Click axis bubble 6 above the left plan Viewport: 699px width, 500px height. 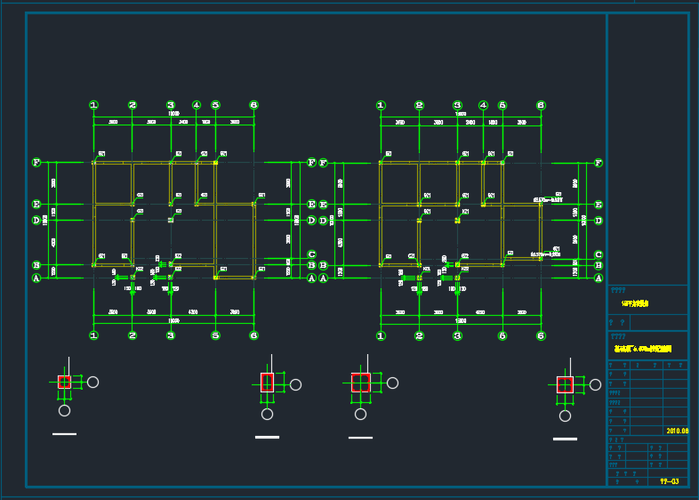[x=254, y=105]
